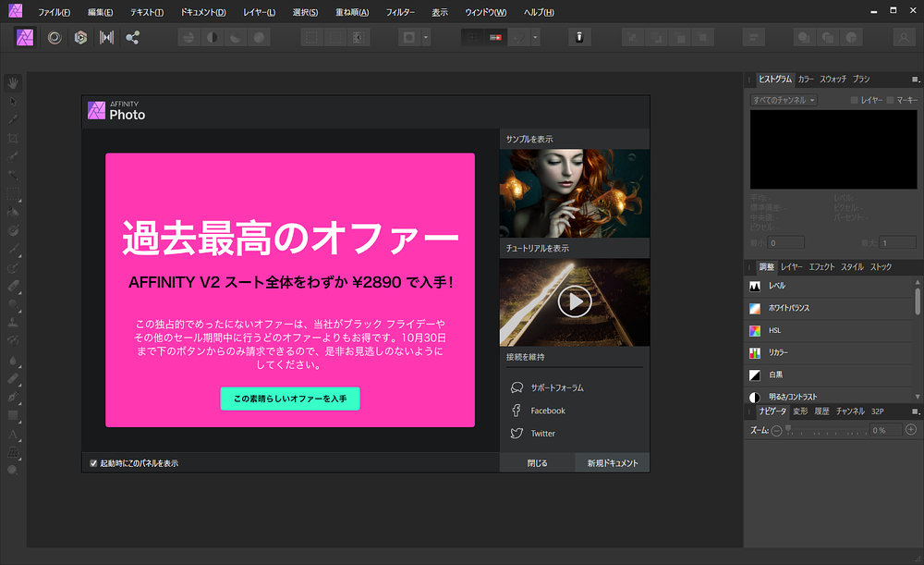
Task: Click the ズーム slider in ナビゲータ panel
Action: pos(827,431)
